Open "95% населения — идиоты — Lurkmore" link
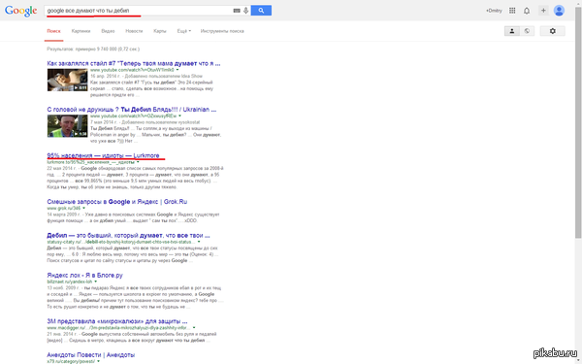 103,155
